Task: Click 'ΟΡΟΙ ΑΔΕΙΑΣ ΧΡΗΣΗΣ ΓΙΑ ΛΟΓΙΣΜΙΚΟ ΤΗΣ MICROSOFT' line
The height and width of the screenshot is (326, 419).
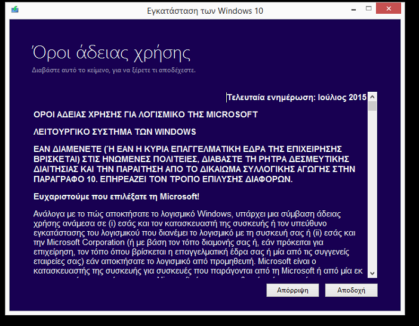Action: [x=146, y=114]
